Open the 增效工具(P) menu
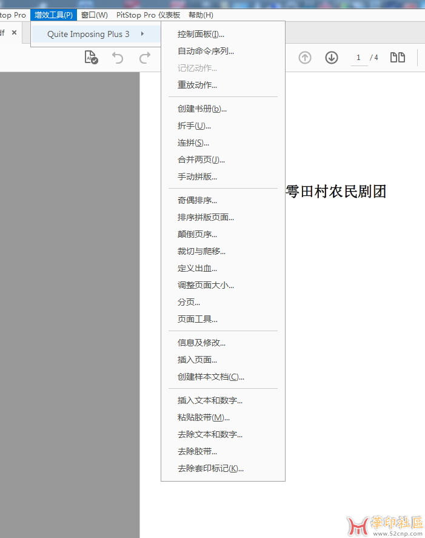425x538 pixels. [x=53, y=15]
